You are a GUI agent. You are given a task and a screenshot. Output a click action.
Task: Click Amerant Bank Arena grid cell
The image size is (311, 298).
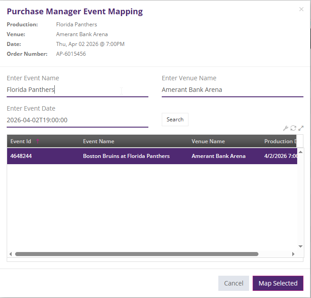tap(218, 156)
